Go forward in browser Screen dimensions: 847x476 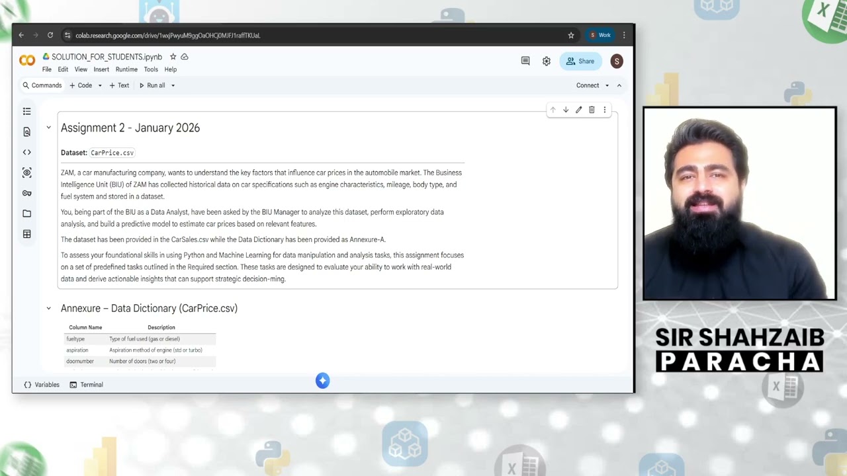(36, 35)
